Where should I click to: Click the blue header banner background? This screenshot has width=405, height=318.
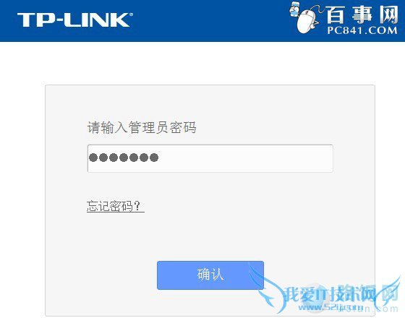[207, 21]
